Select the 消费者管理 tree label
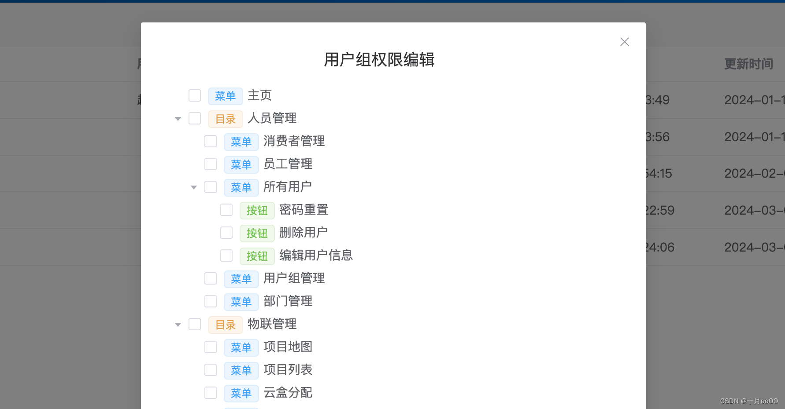 (x=294, y=141)
